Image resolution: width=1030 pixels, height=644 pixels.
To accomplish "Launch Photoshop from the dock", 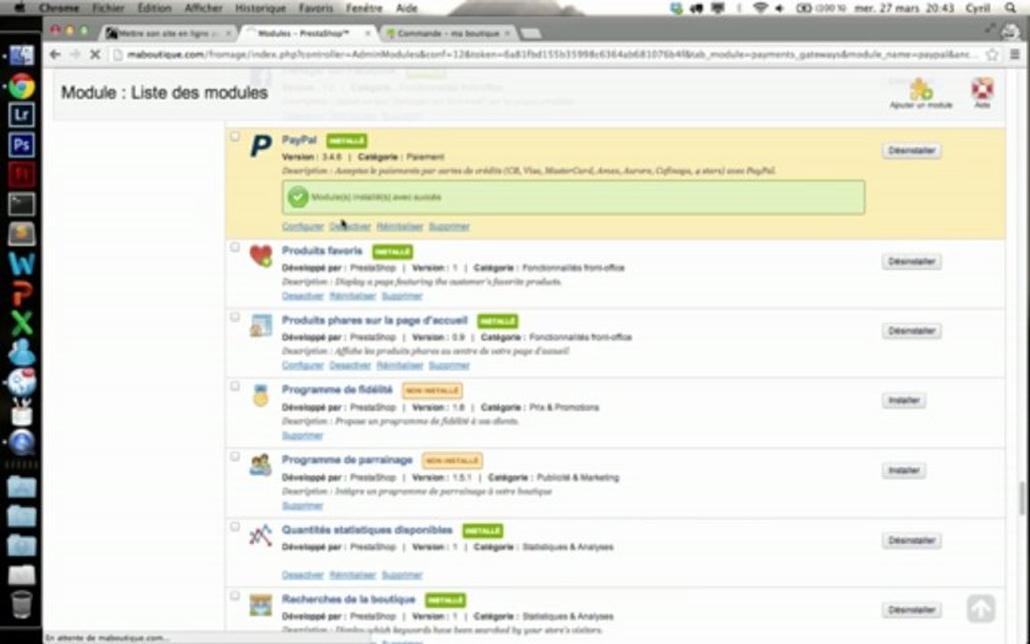I will [21, 145].
